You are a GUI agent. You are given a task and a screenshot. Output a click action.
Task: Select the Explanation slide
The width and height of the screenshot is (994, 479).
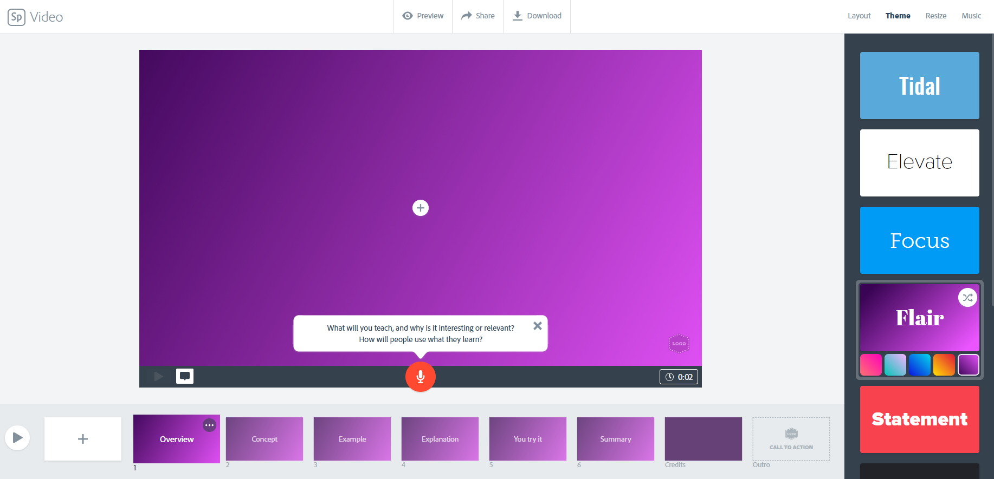(440, 439)
